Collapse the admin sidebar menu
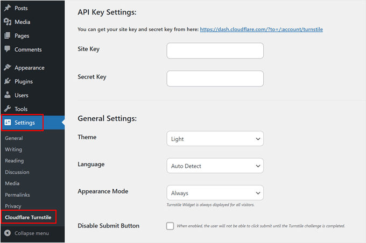366x243 pixels. click(32, 233)
